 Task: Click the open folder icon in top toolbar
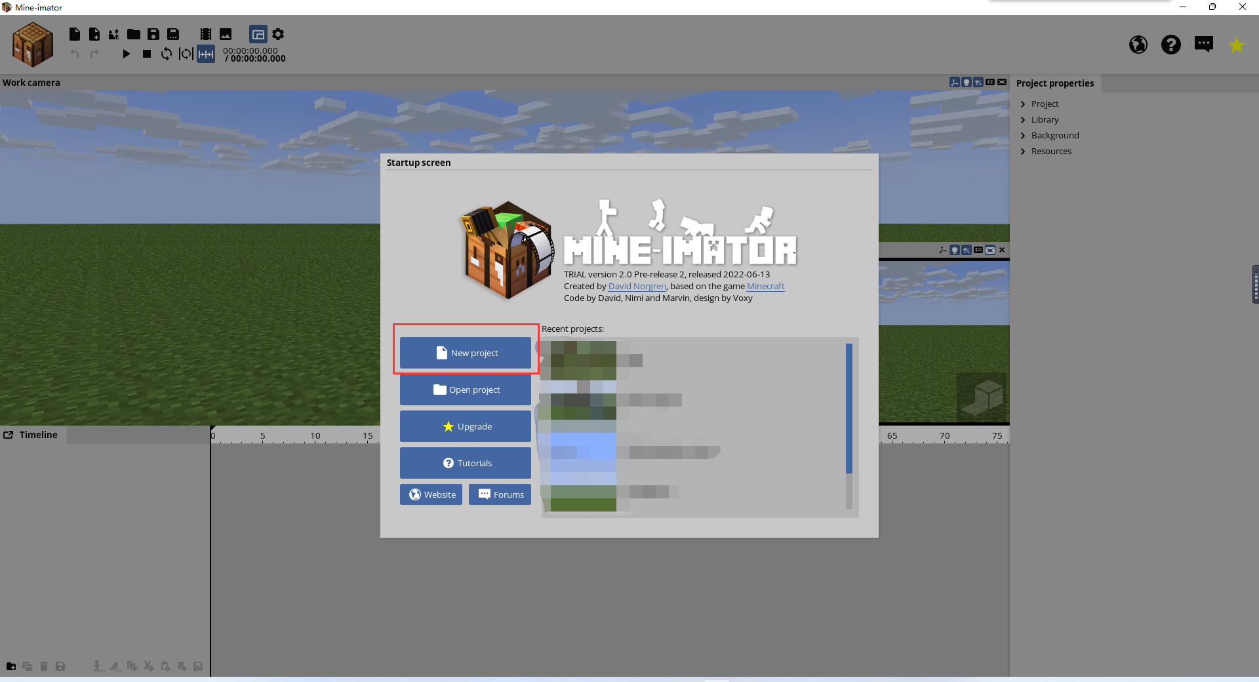134,34
